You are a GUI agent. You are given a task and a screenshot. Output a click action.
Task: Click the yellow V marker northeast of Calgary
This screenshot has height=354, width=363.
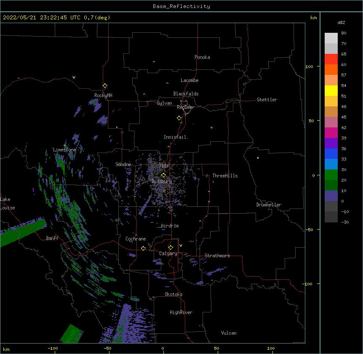(181, 246)
